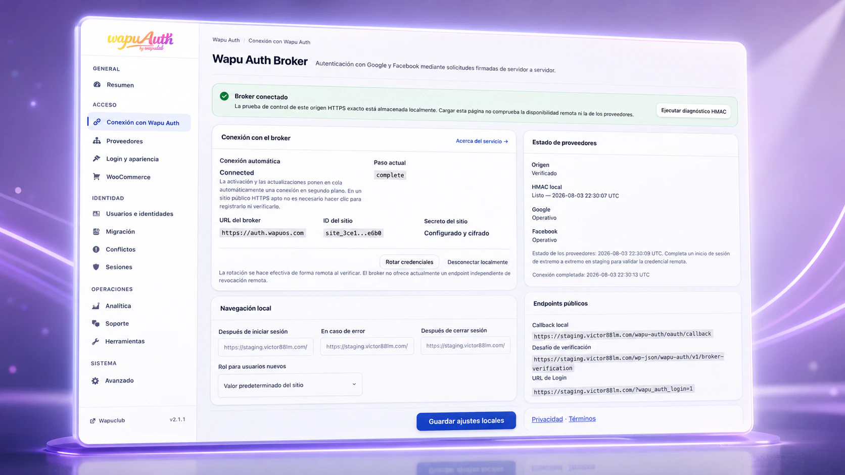Click the Wapu Auth breadcrumb

tap(226, 40)
